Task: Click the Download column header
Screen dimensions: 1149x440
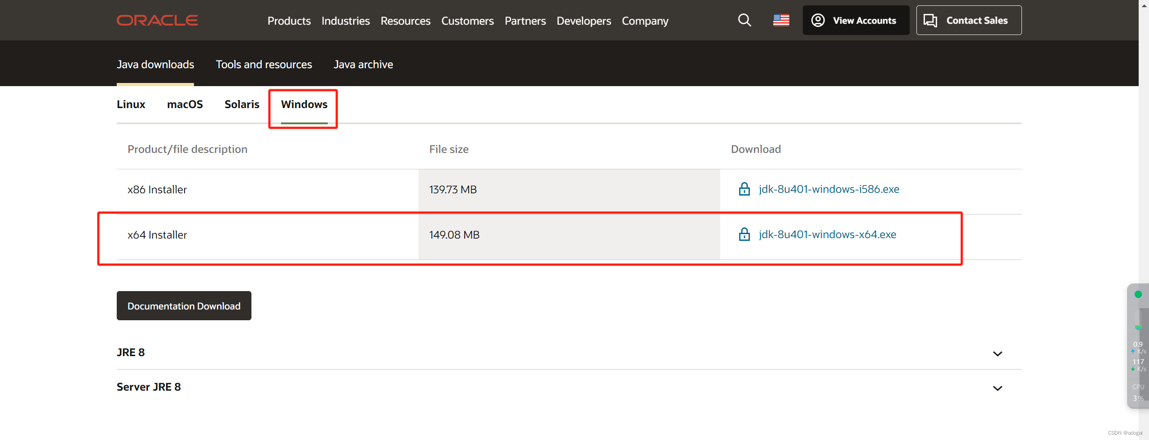Action: tap(756, 149)
